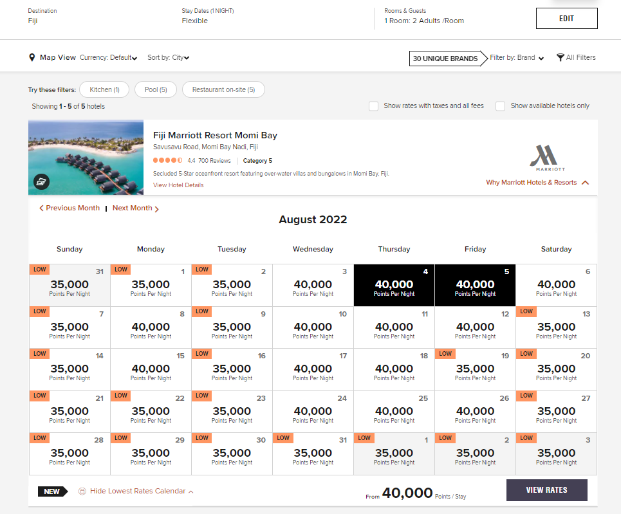The image size is (621, 514).
Task: Open the photo gallery icon on hotel thumbnail
Action: [41, 181]
